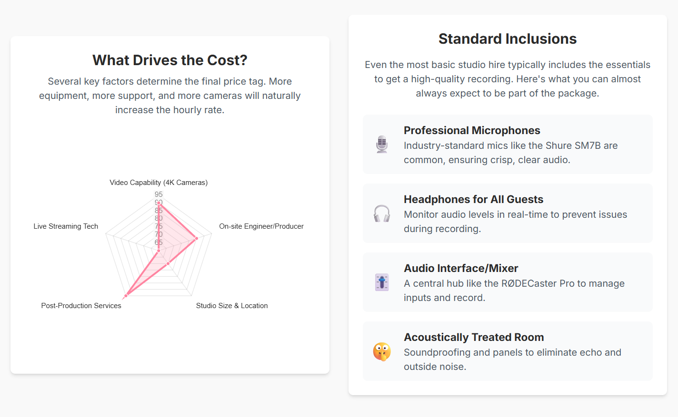Click the shushing face emoji beside Acoustically Treated Room
This screenshot has width=678, height=417.
382,351
